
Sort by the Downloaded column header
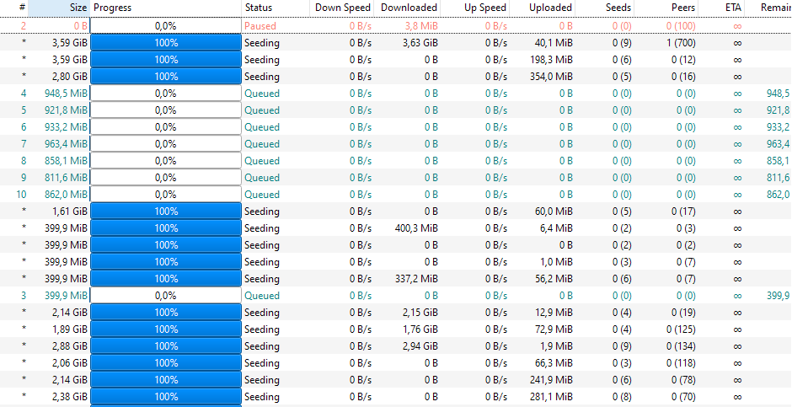point(408,8)
